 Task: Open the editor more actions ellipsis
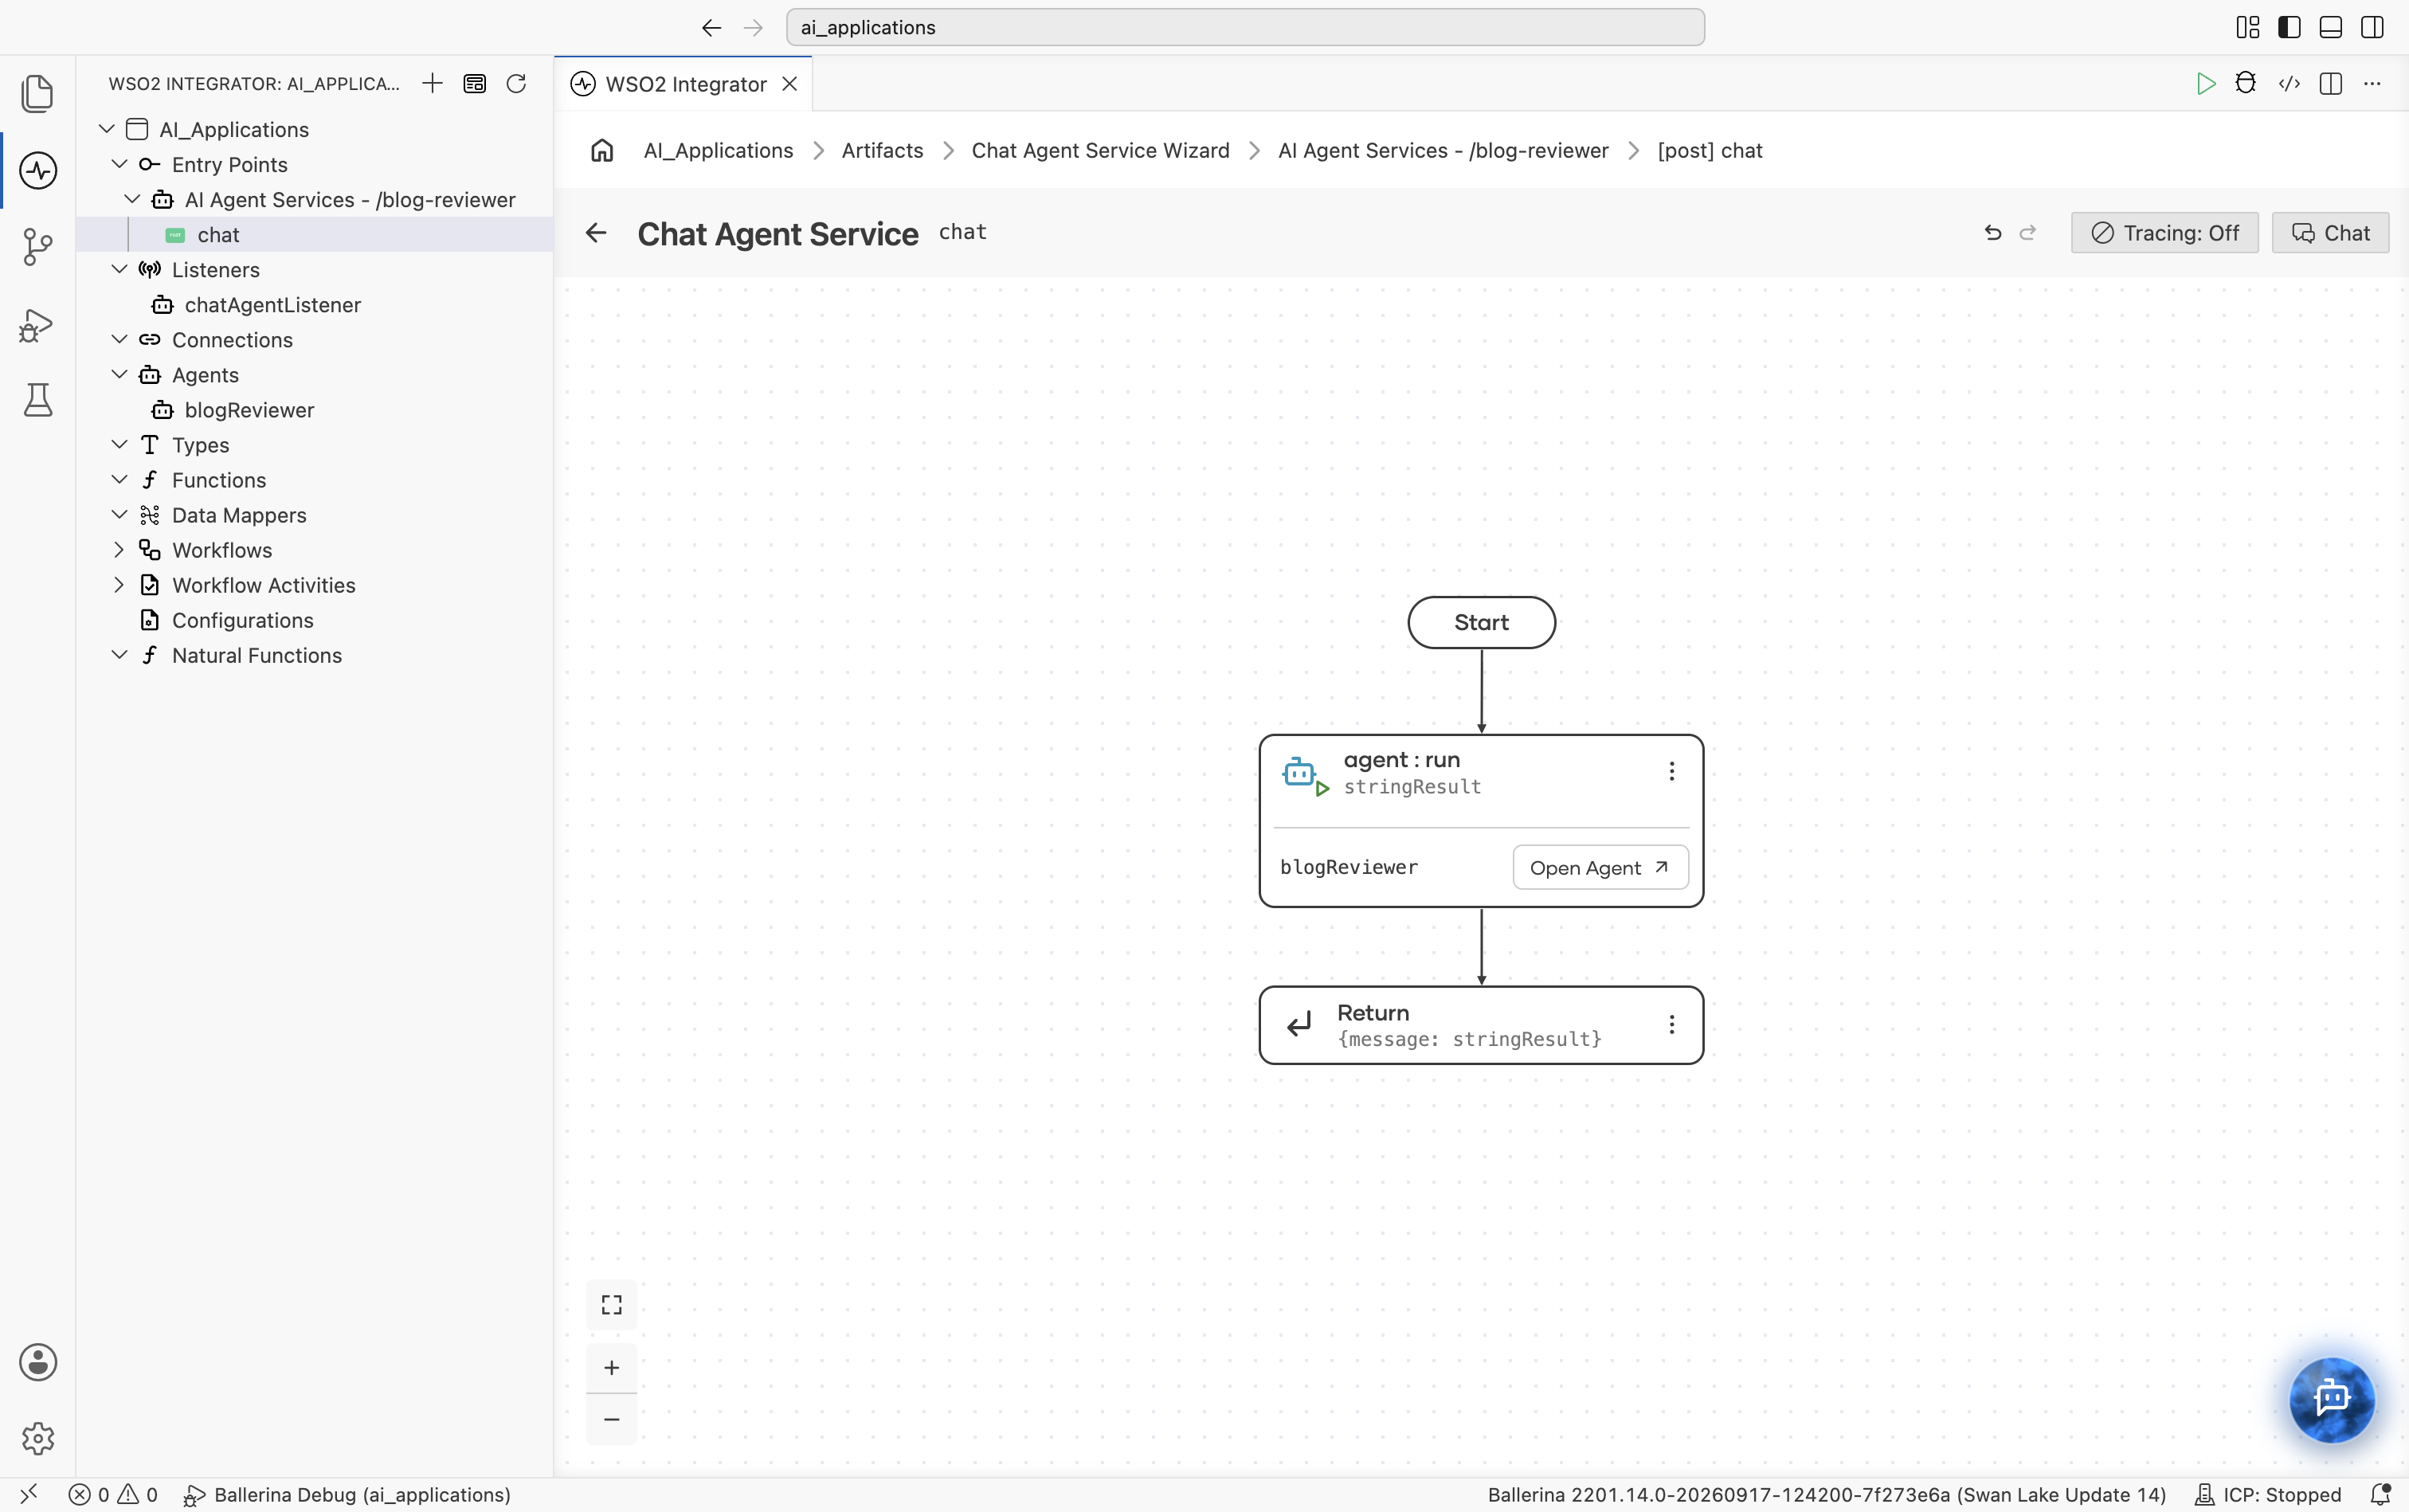pos(2372,84)
